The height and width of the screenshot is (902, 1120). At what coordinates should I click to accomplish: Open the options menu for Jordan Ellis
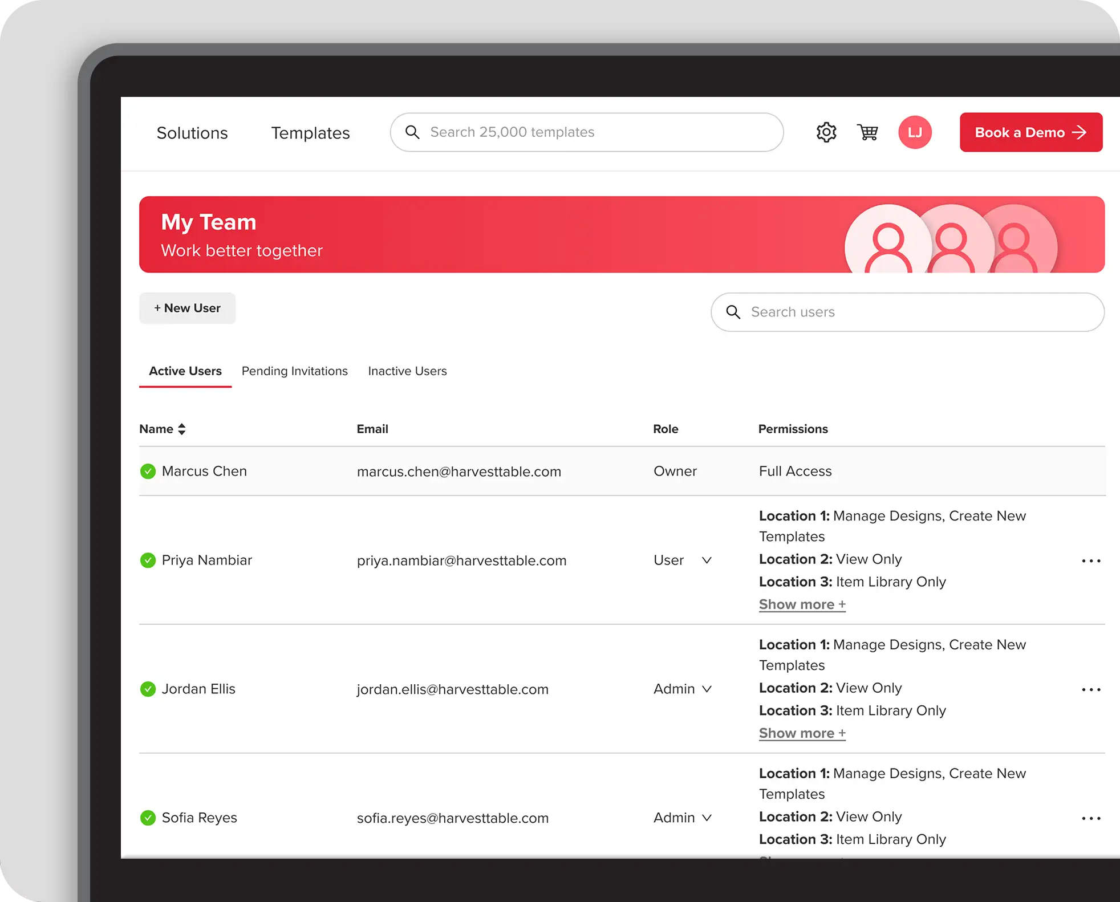tap(1090, 689)
